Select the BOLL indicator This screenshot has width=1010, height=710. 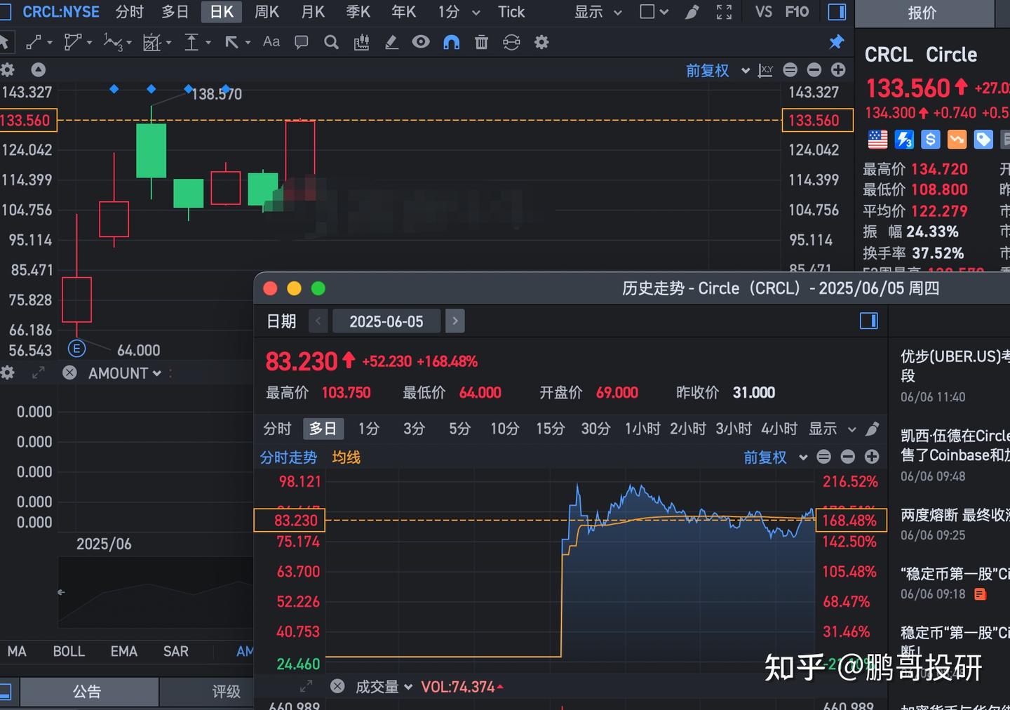click(69, 651)
